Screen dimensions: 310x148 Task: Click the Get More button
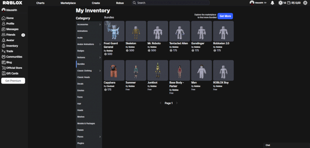pyautogui.click(x=225, y=16)
